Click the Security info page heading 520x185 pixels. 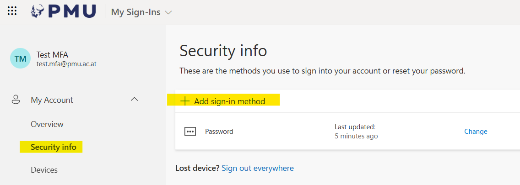(x=223, y=51)
